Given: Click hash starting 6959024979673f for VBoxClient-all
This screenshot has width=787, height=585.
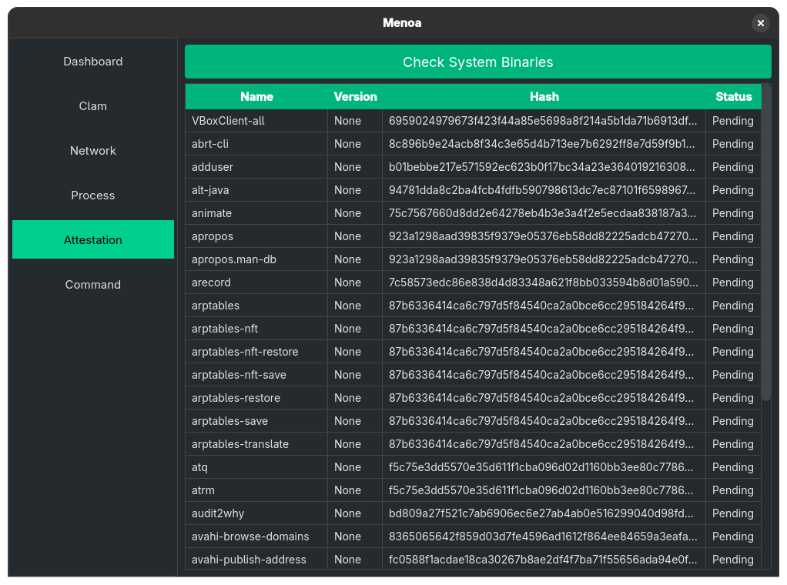Looking at the screenshot, I should [543, 121].
